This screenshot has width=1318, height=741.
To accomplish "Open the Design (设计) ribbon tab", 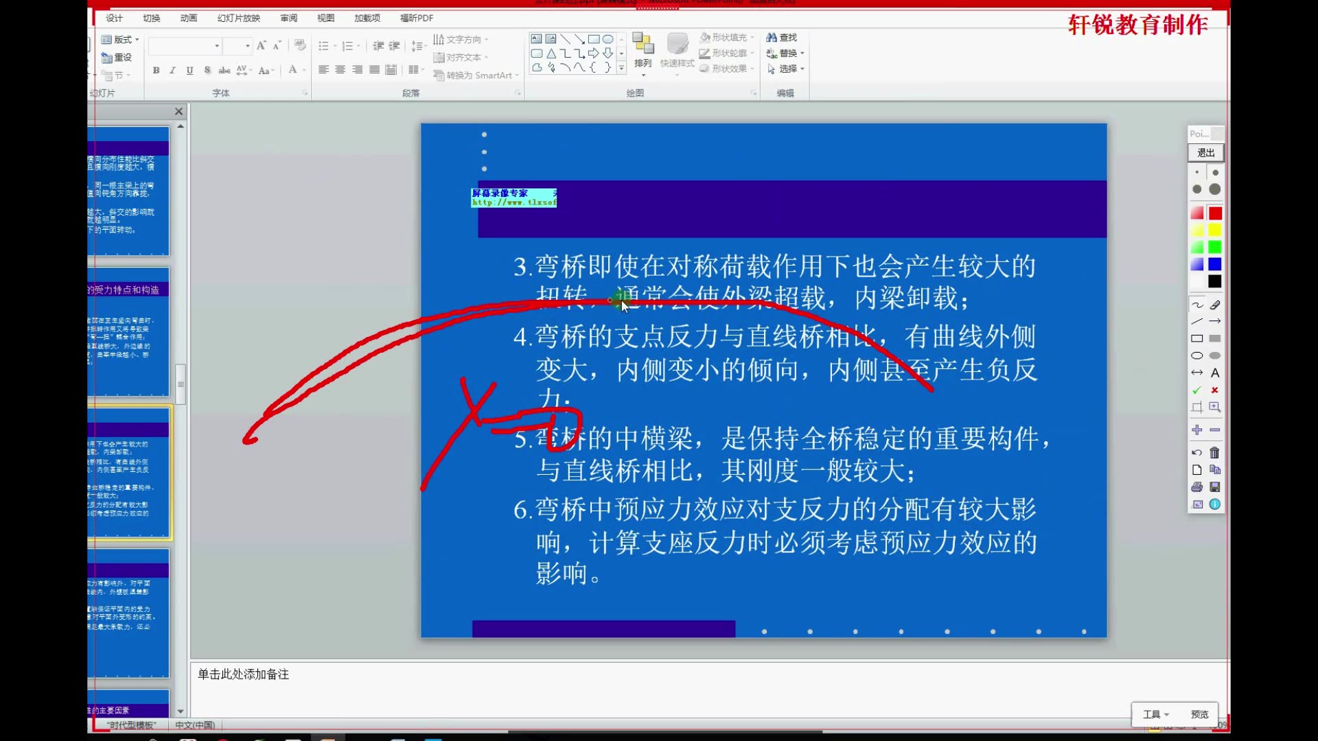I will click(115, 18).
